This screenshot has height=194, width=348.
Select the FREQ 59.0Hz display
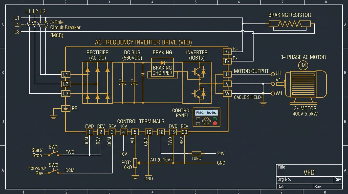206,113
